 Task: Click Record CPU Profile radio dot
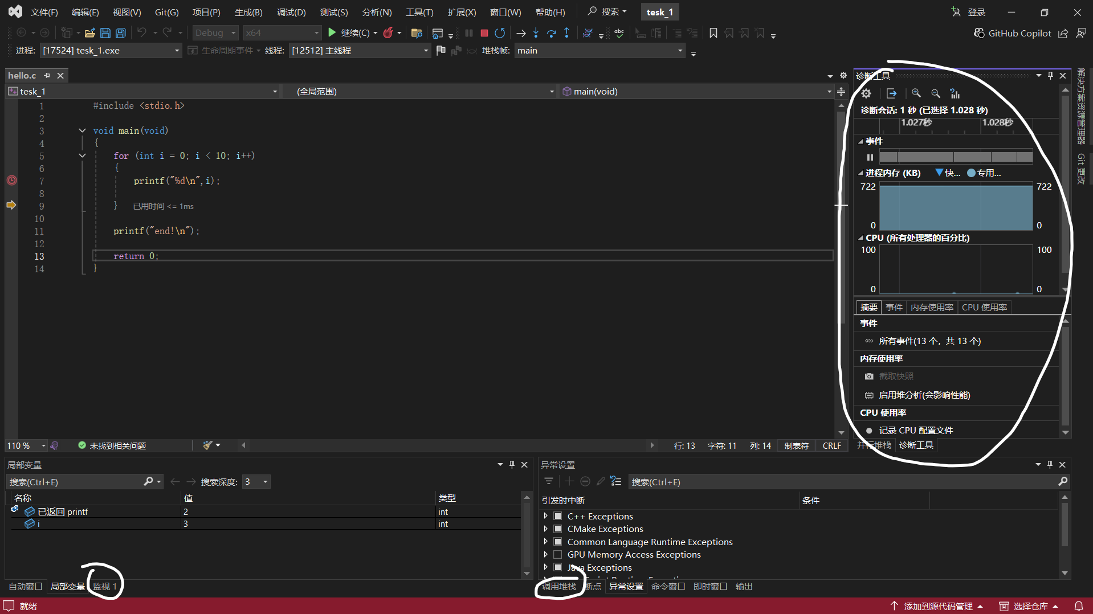(869, 431)
